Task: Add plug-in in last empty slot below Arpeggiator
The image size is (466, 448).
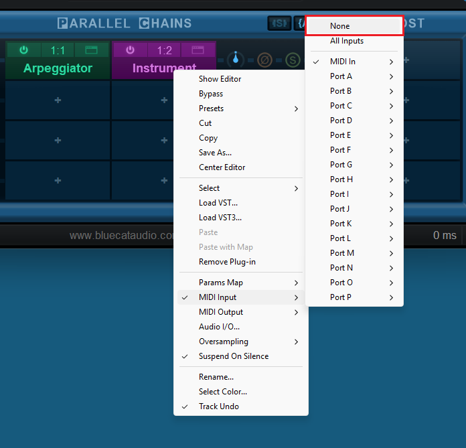Action: point(58,180)
